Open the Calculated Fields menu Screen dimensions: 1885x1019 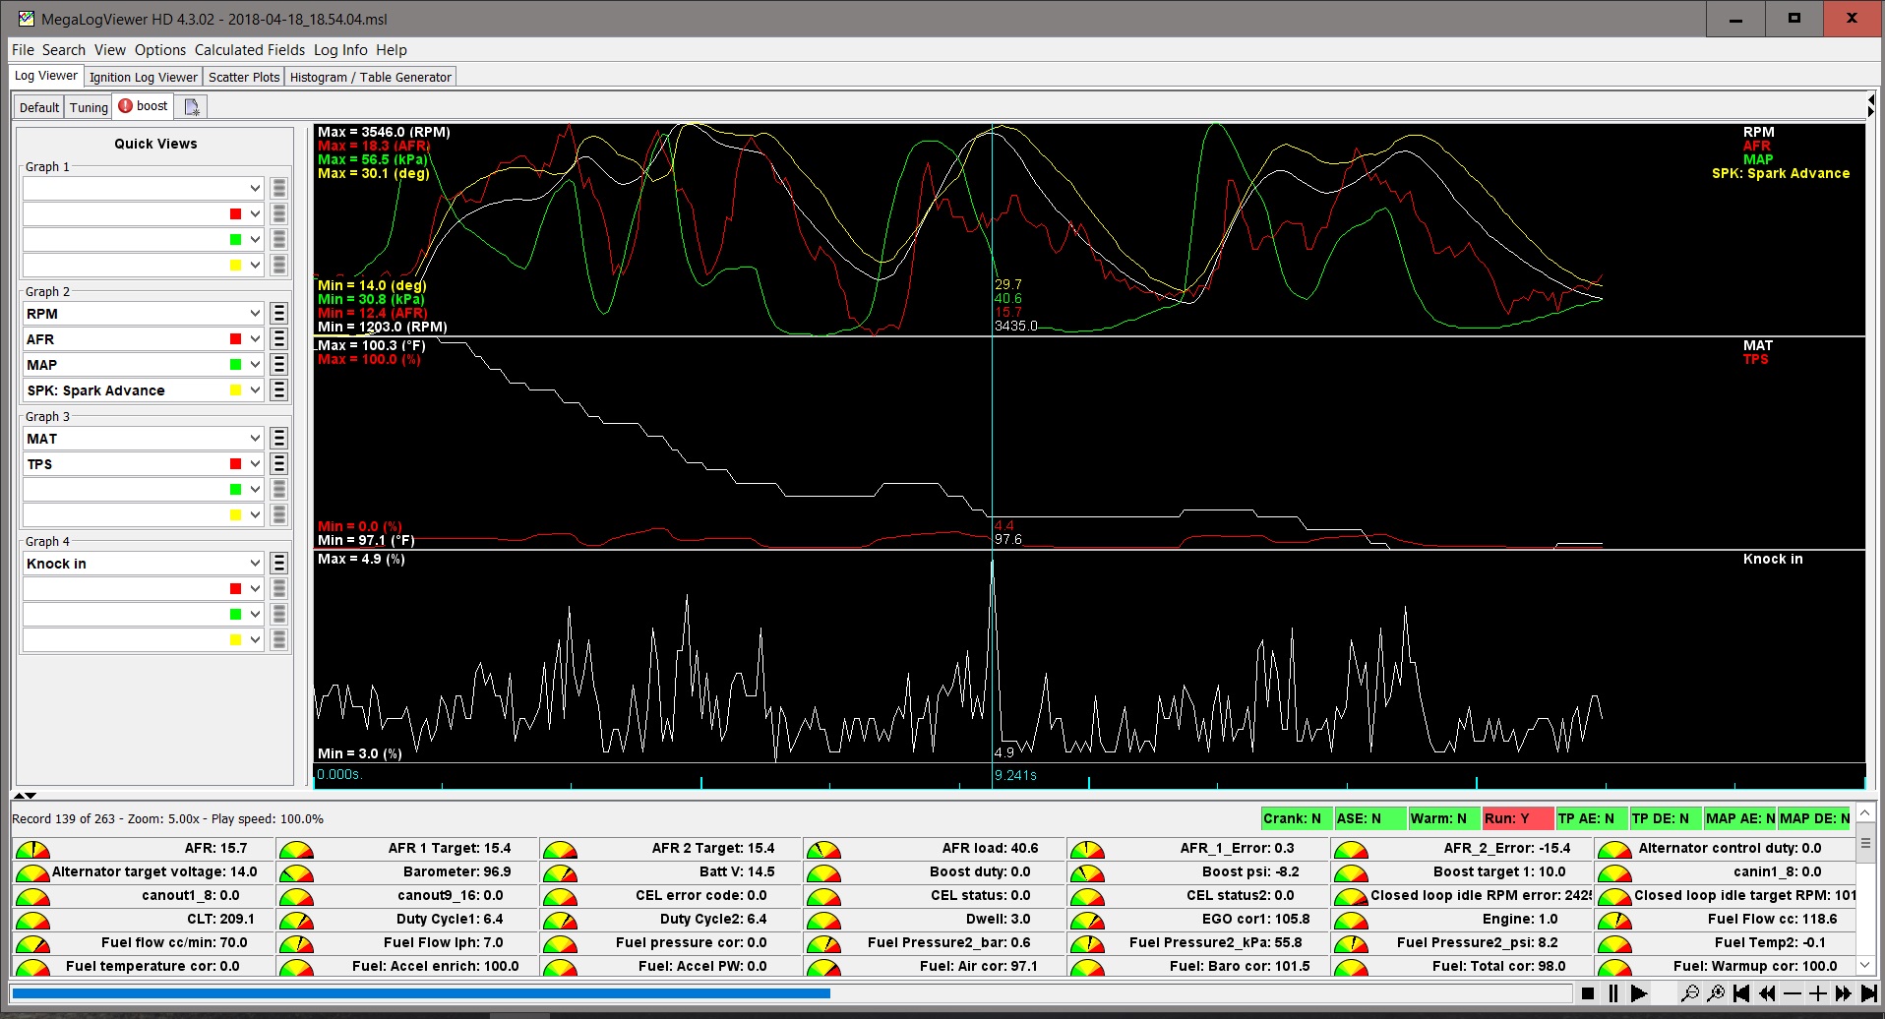(x=250, y=50)
